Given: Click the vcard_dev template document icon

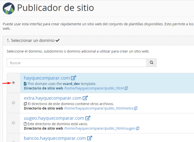Looking at the screenshot, I should pyautogui.click(x=25, y=84).
